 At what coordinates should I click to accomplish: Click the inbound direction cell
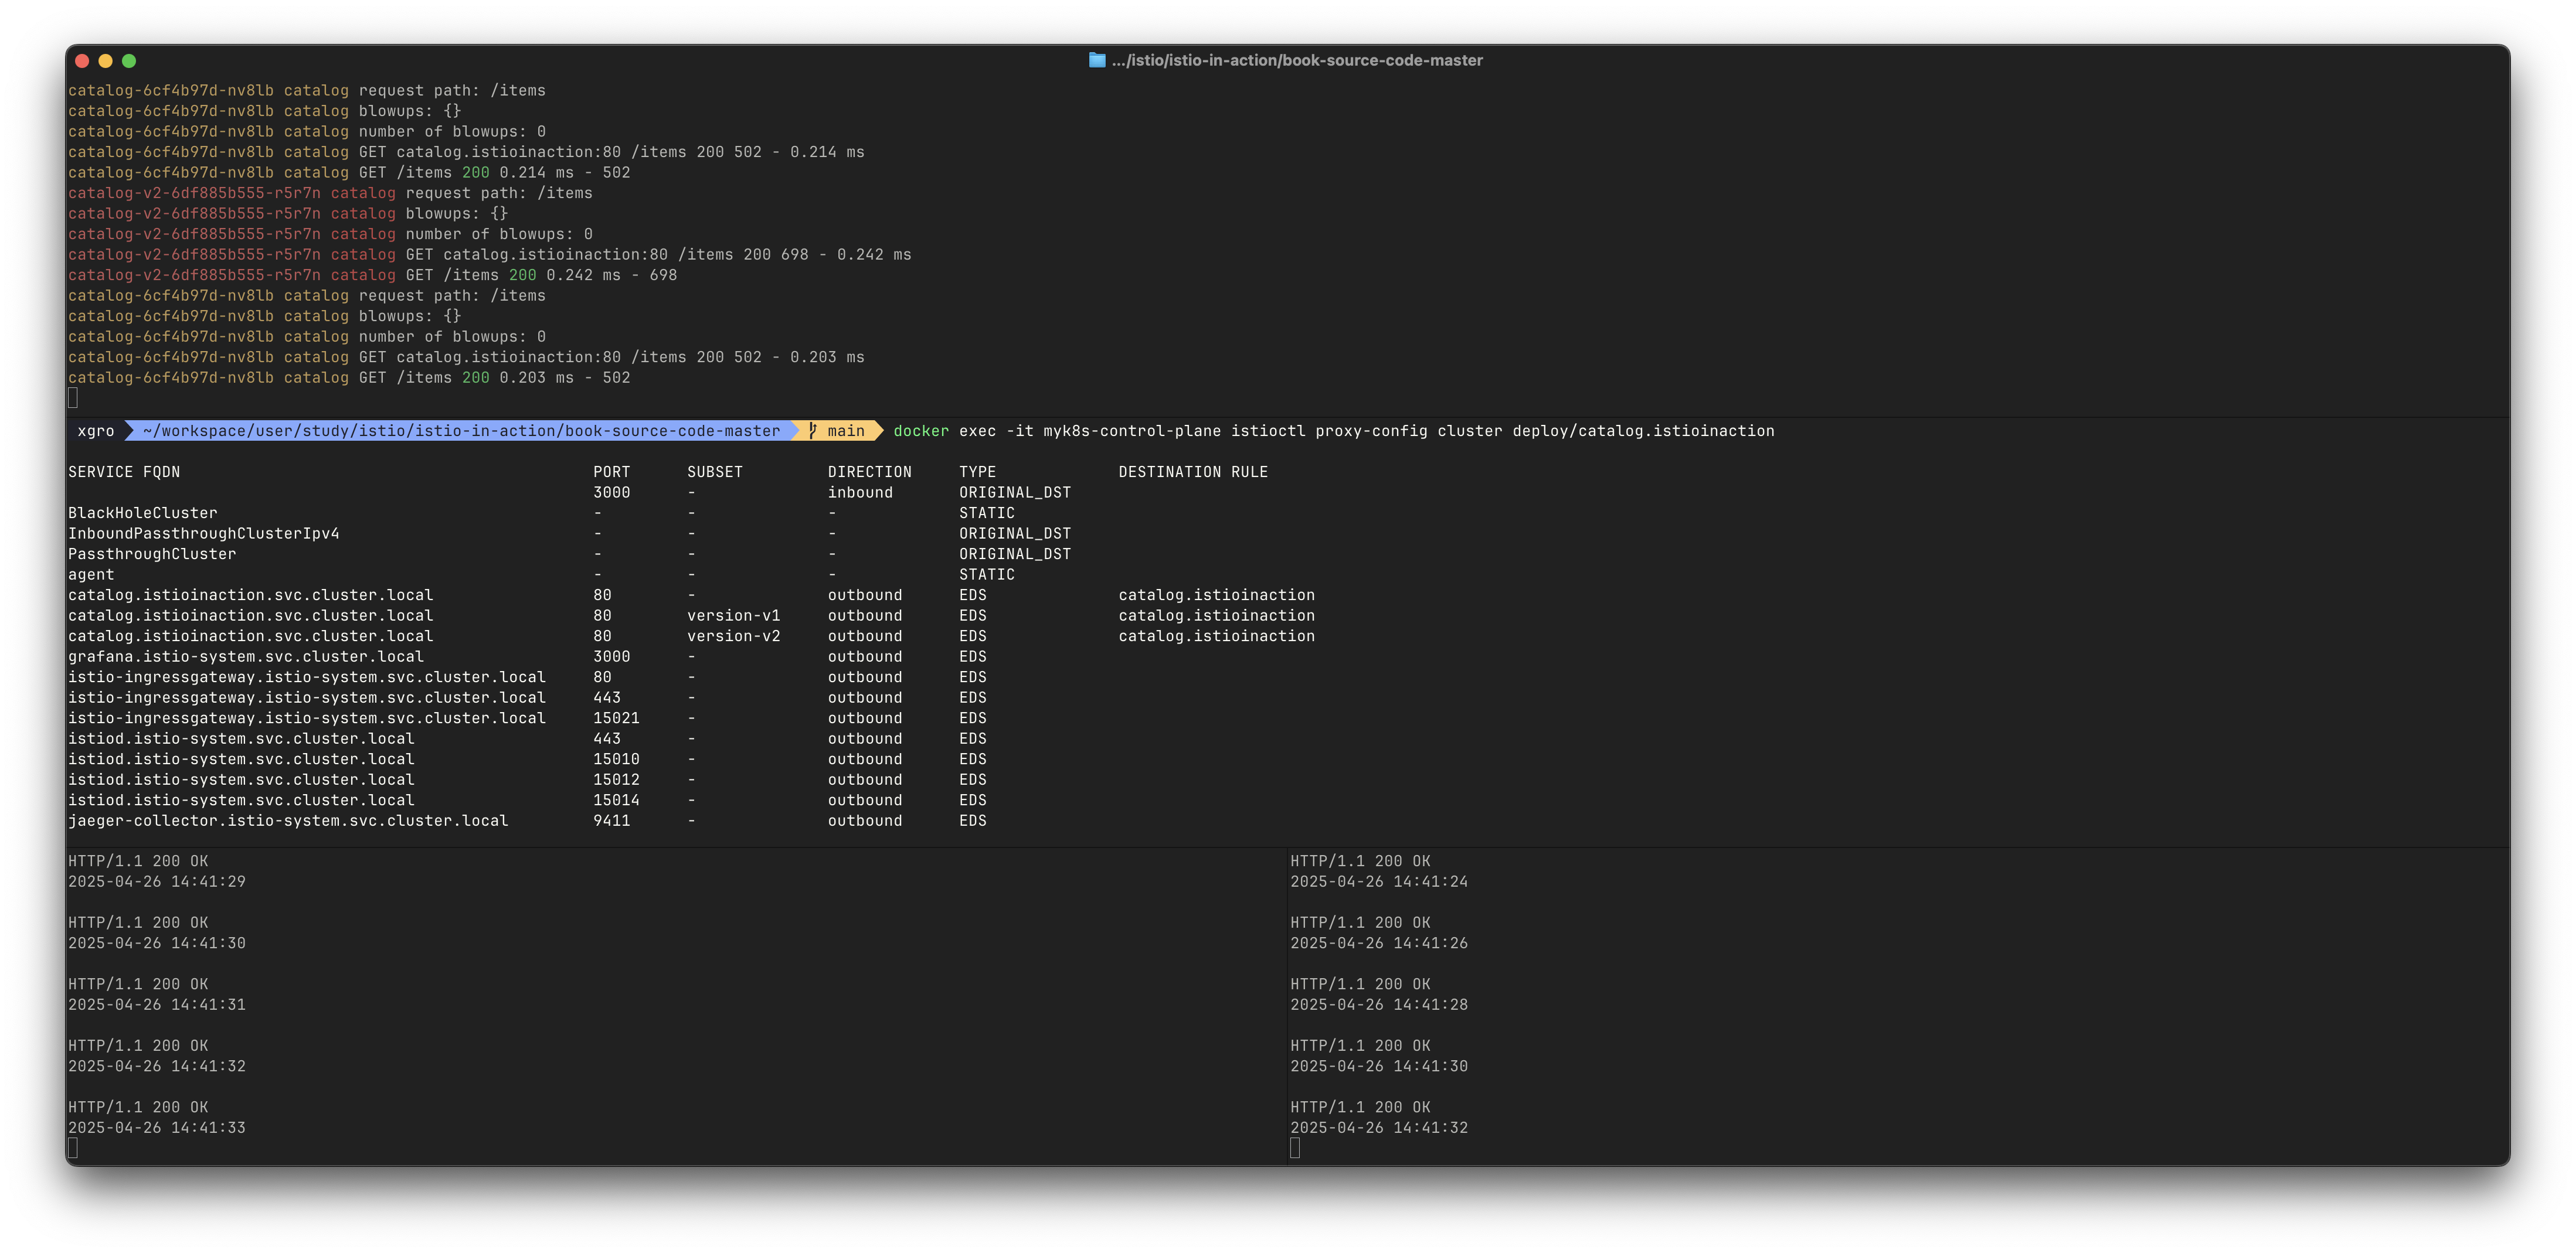(x=860, y=492)
